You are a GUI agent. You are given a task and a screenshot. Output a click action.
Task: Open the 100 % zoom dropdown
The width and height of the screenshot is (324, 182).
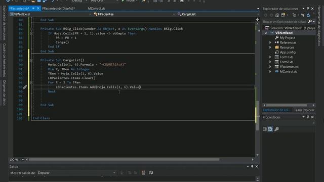coord(23,160)
